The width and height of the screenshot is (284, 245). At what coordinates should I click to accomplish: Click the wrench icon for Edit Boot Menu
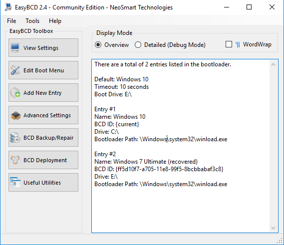[15, 70]
